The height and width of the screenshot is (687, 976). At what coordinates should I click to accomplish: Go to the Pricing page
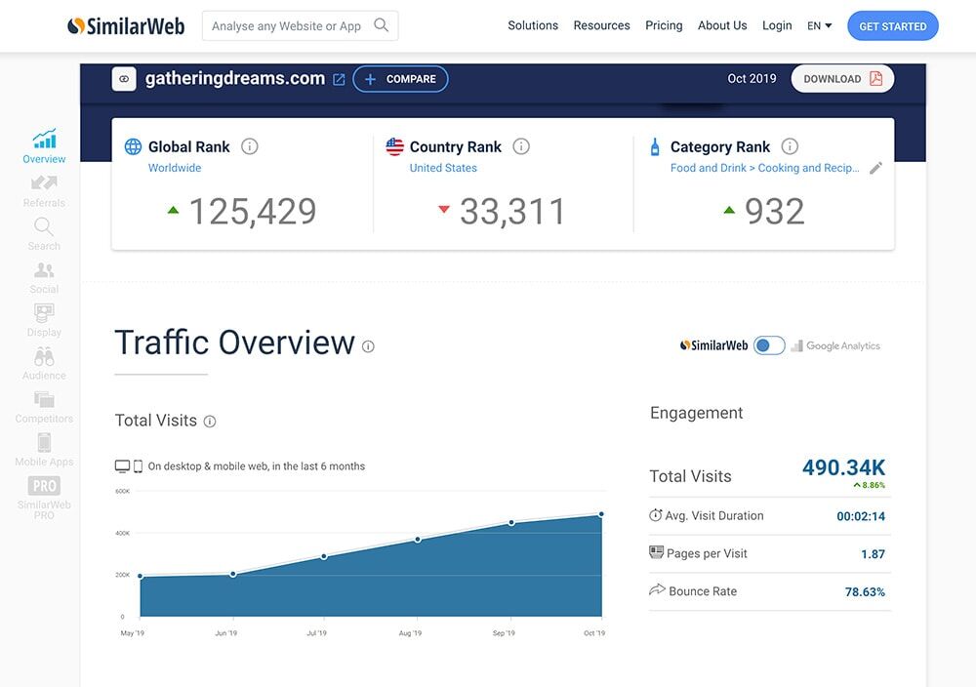pos(664,25)
